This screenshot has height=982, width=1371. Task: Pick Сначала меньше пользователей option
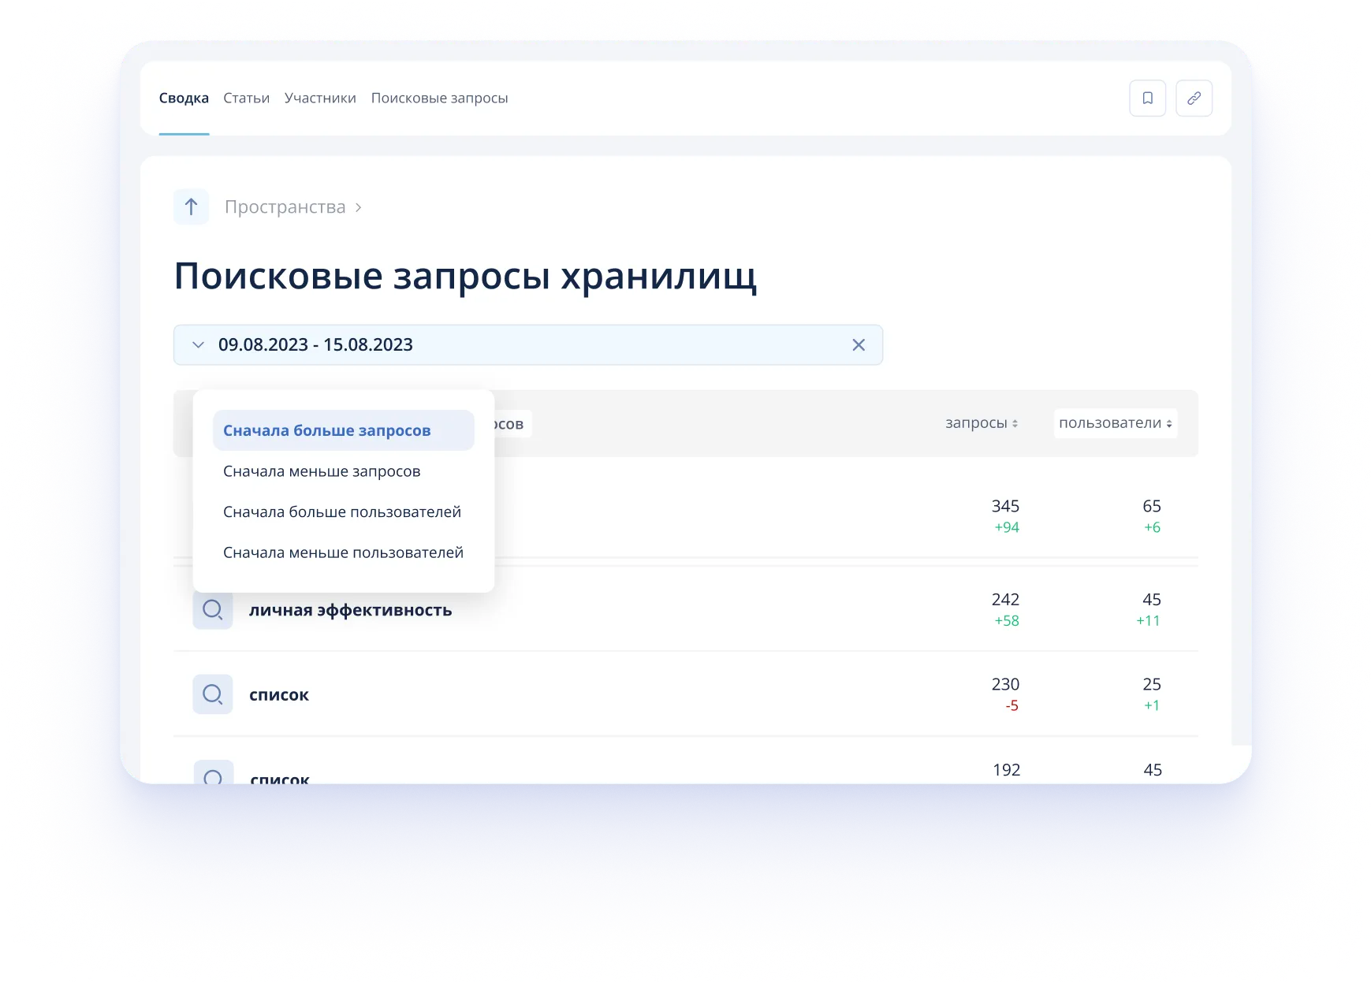tap(344, 552)
